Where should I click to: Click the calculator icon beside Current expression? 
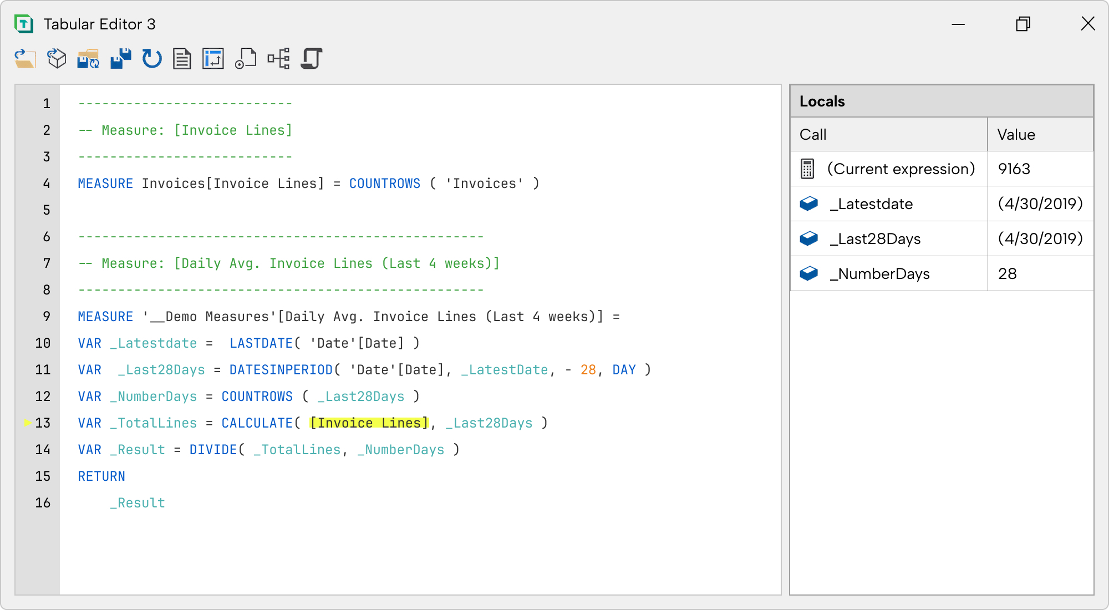(x=807, y=169)
